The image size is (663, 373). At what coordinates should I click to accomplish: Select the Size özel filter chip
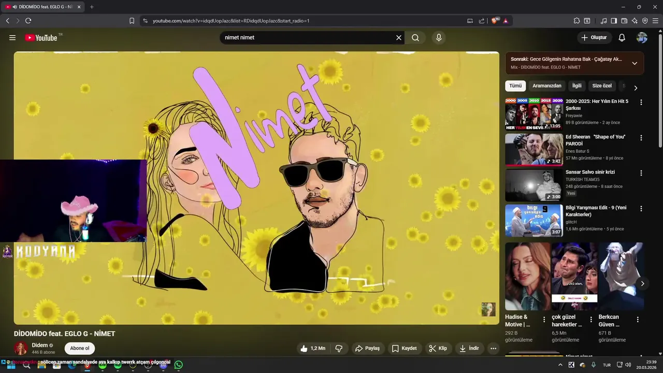tap(602, 86)
